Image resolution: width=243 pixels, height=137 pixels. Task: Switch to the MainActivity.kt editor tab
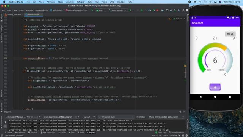34,14
